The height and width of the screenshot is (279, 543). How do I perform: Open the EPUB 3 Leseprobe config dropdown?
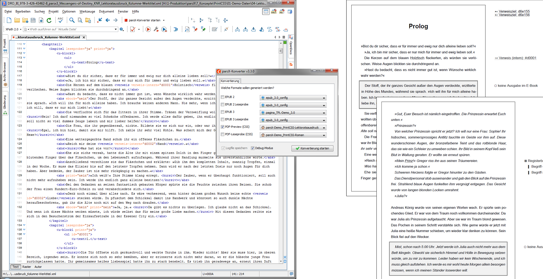(293, 120)
